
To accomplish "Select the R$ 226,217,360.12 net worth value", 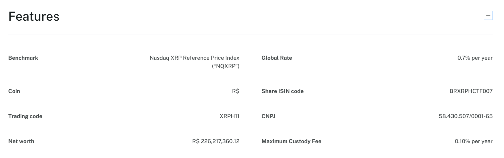I will (x=216, y=141).
